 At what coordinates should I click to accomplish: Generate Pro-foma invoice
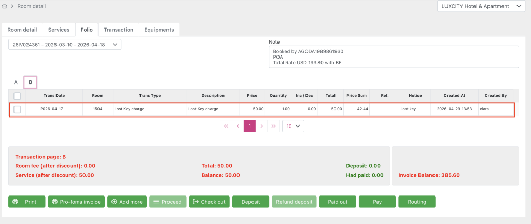point(77,202)
